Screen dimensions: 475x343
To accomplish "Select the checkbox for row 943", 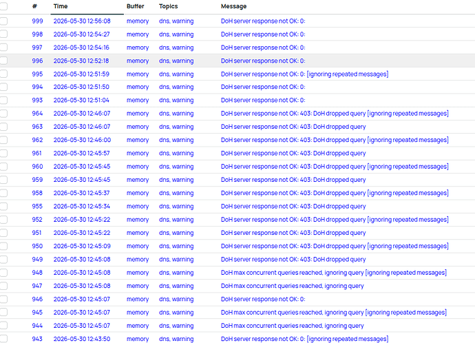I will (3, 339).
